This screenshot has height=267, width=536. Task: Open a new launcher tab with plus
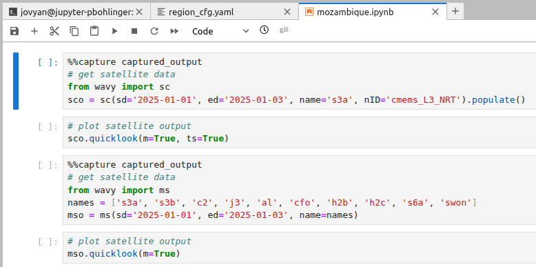pyautogui.click(x=455, y=11)
